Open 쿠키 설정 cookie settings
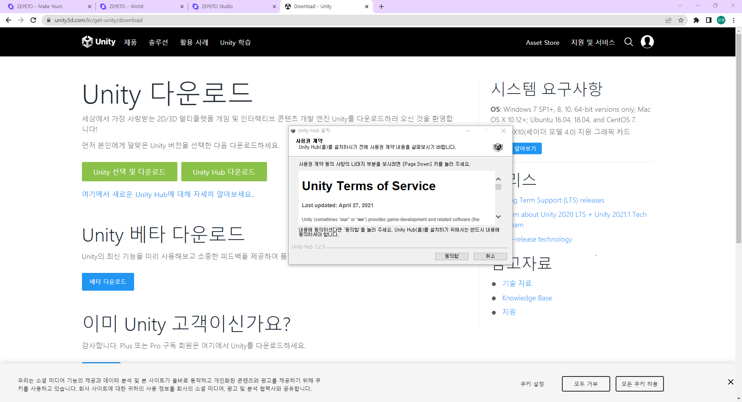Image resolution: width=742 pixels, height=402 pixels. pos(532,384)
